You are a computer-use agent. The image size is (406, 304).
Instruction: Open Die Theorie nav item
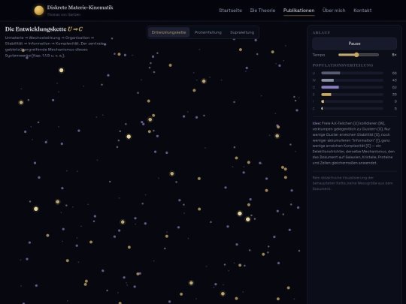tap(262, 11)
